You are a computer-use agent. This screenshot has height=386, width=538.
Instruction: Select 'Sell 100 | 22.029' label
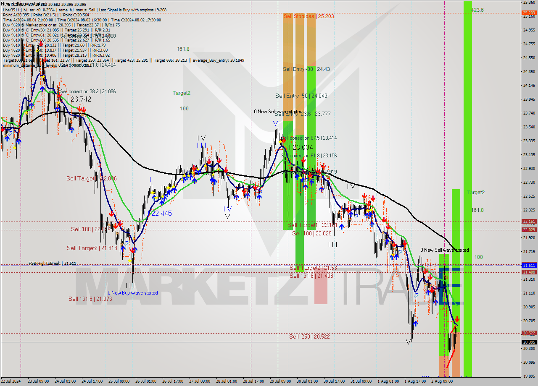312,233
